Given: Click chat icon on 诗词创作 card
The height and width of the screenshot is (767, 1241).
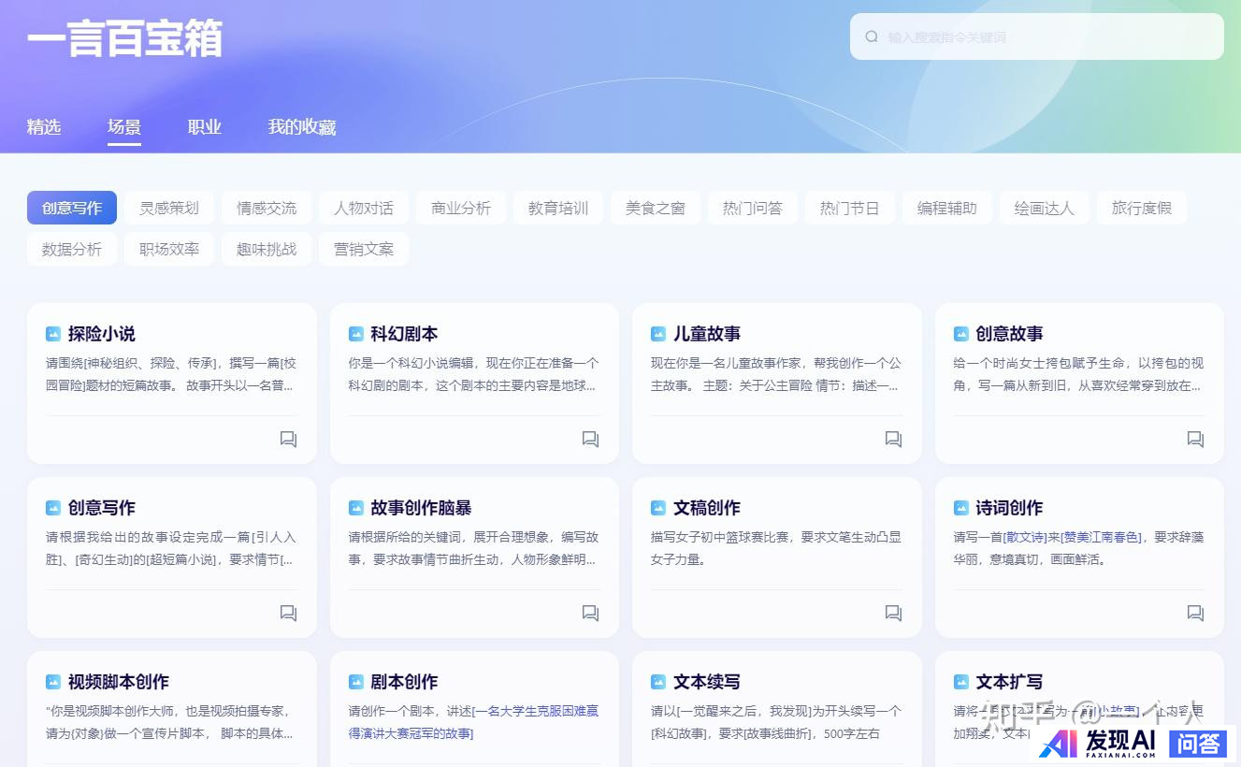Looking at the screenshot, I should pyautogui.click(x=1195, y=613).
